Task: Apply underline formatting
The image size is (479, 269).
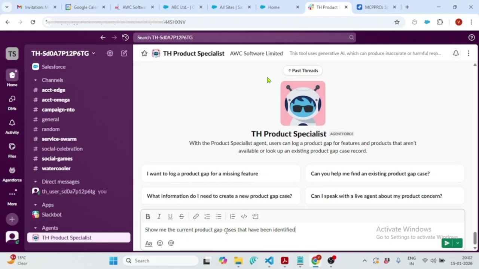Action: 170,216
